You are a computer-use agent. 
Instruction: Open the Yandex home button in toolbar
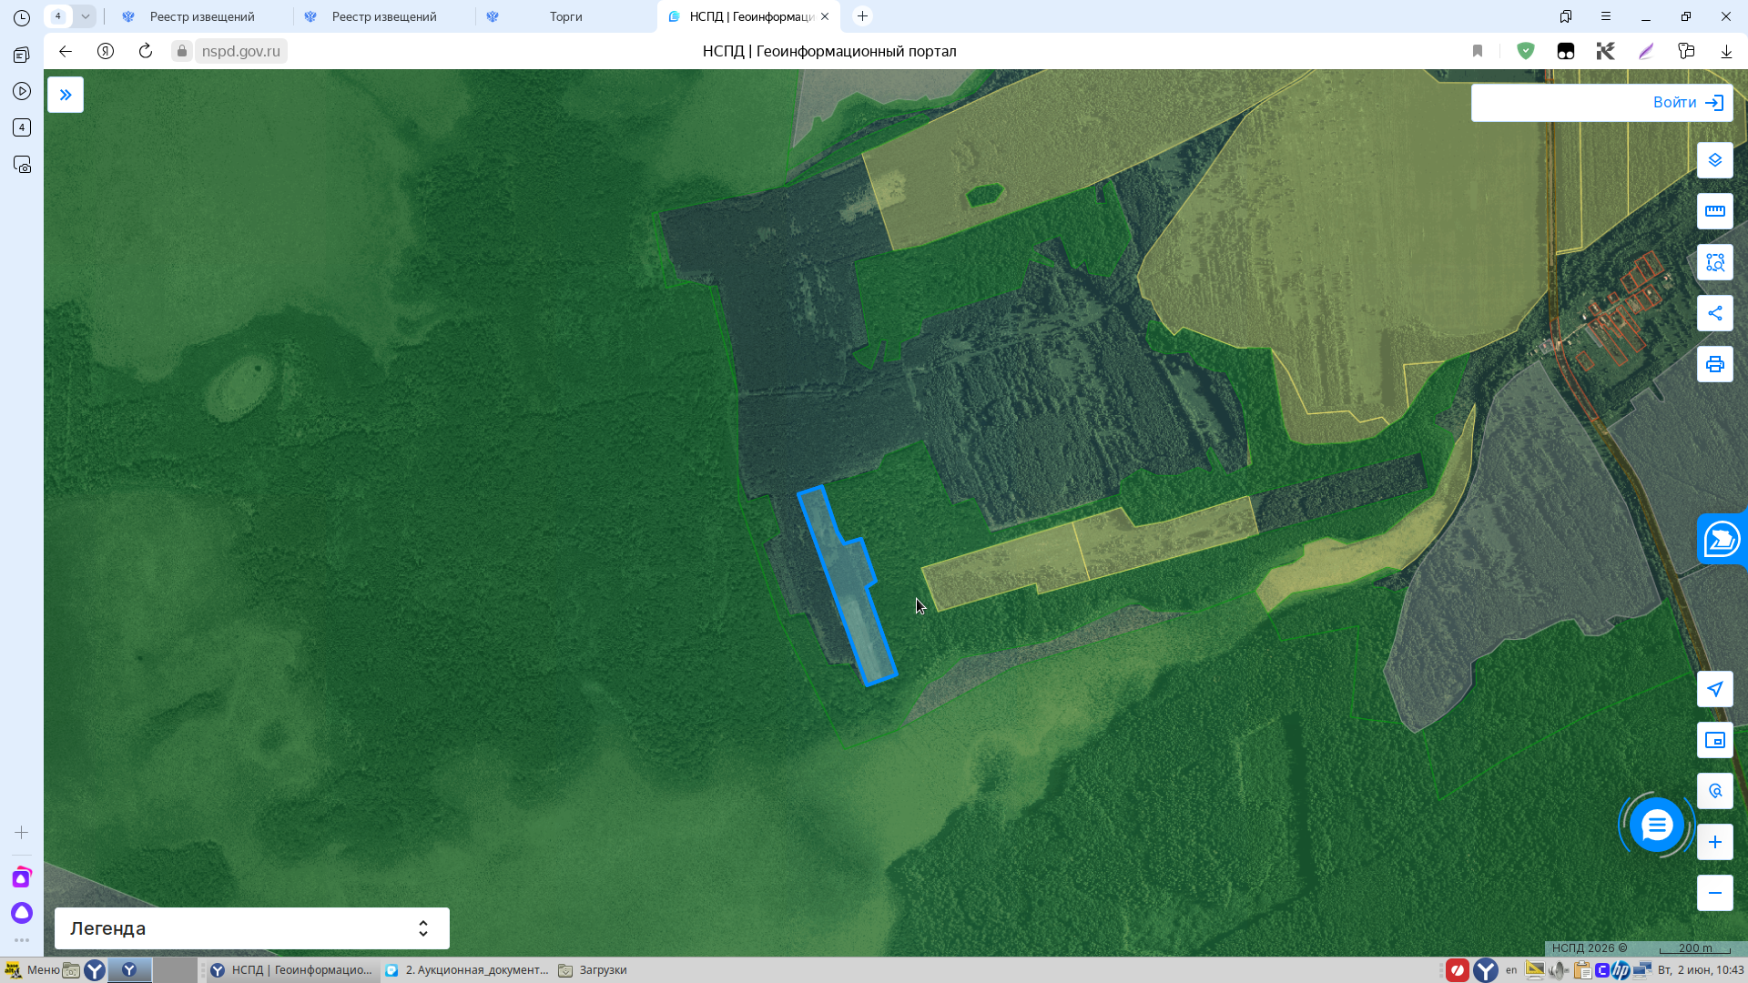pyautogui.click(x=106, y=51)
